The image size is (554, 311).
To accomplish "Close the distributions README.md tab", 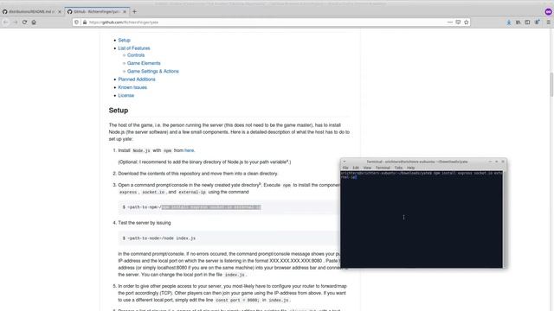I will tap(60, 11).
